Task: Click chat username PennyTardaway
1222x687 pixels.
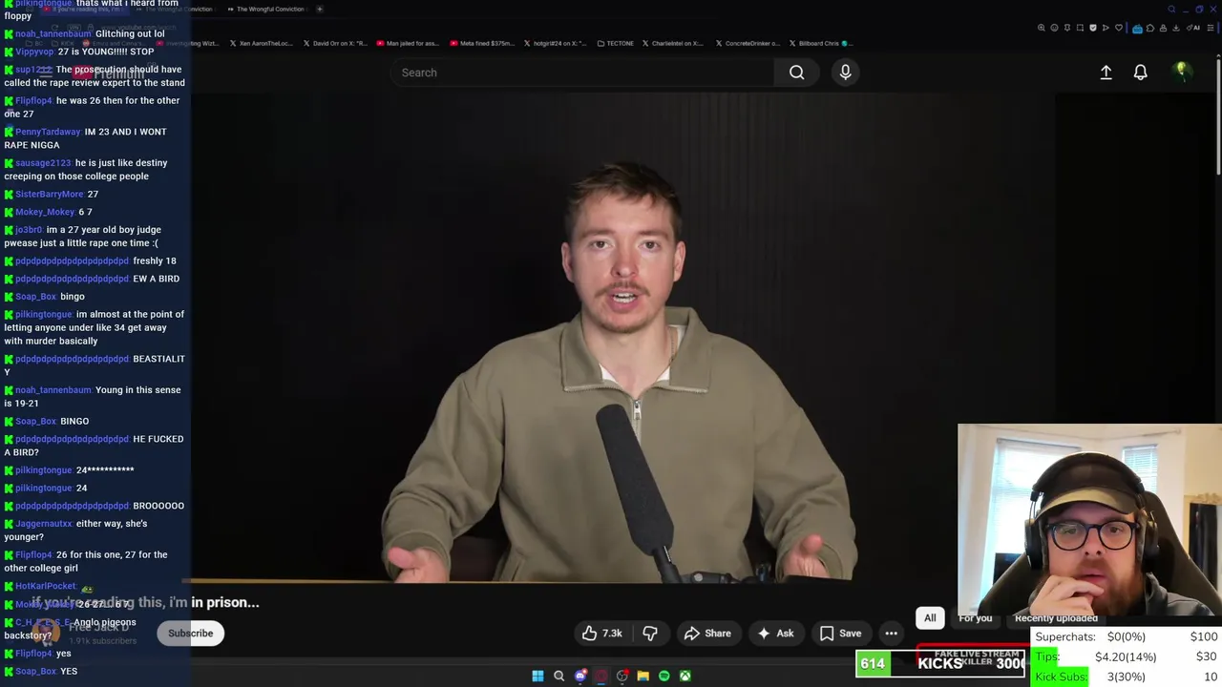Action: 48,132
